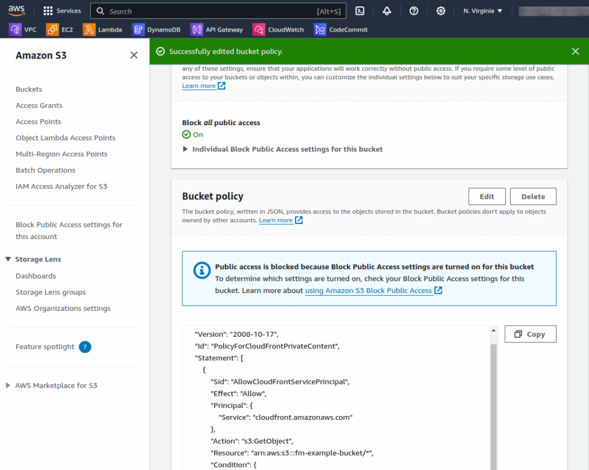Image resolution: width=589 pixels, height=470 pixels.
Task: Open the N. Virginia region dropdown
Action: pyautogui.click(x=483, y=11)
